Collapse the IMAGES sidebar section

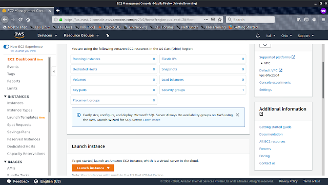click(5, 162)
